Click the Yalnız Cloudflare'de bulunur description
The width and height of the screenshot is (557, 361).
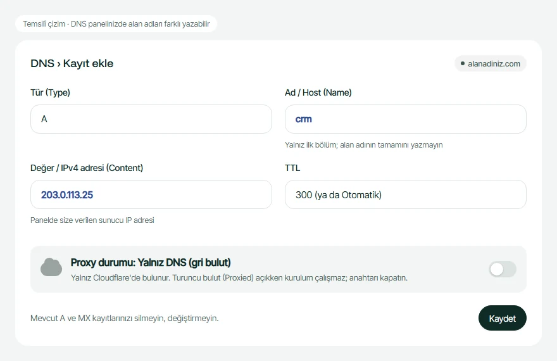[x=239, y=278]
